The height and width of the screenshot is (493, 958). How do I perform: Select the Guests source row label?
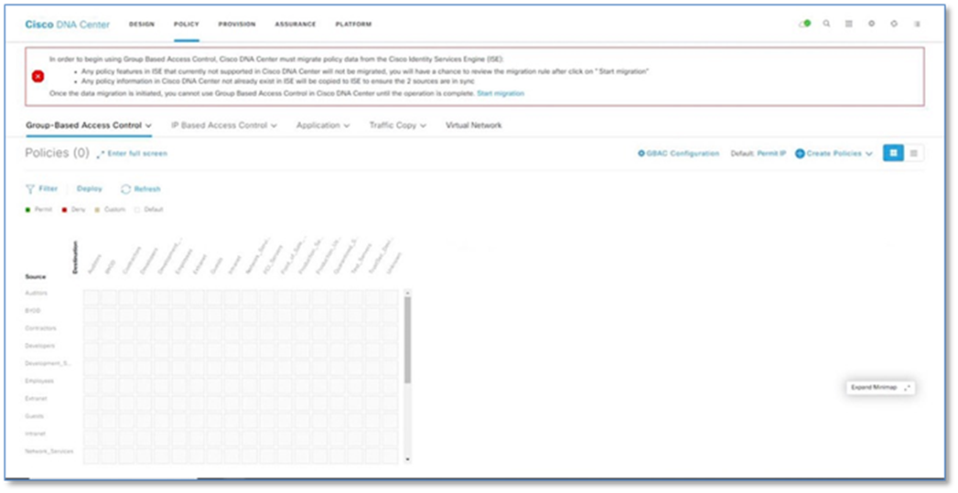coord(34,417)
